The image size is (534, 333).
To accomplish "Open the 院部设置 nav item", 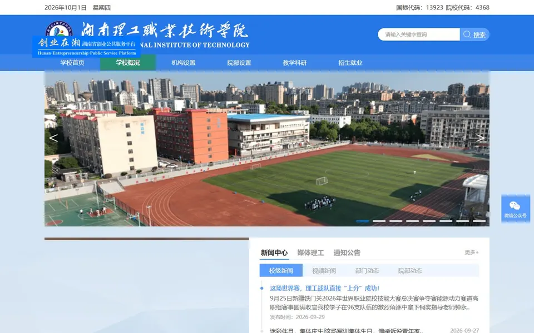I will click(239, 63).
